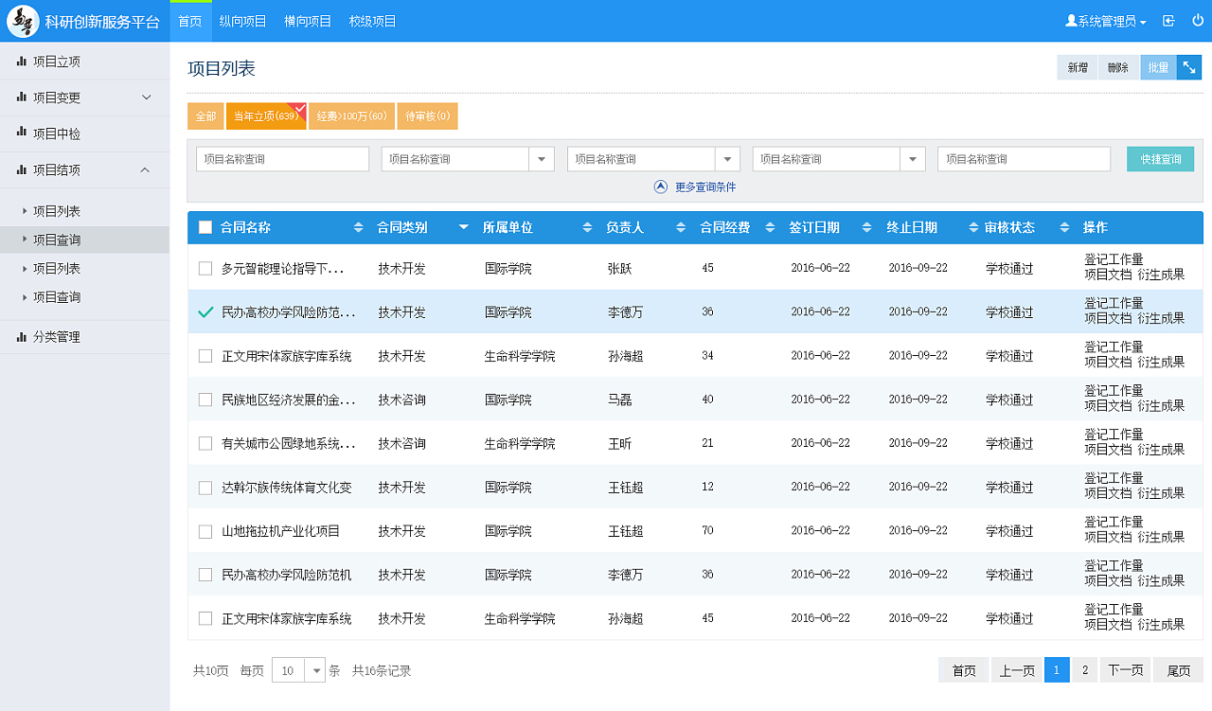Click the 登记工作量 link in the first row
This screenshot has width=1212, height=711.
click(1114, 259)
